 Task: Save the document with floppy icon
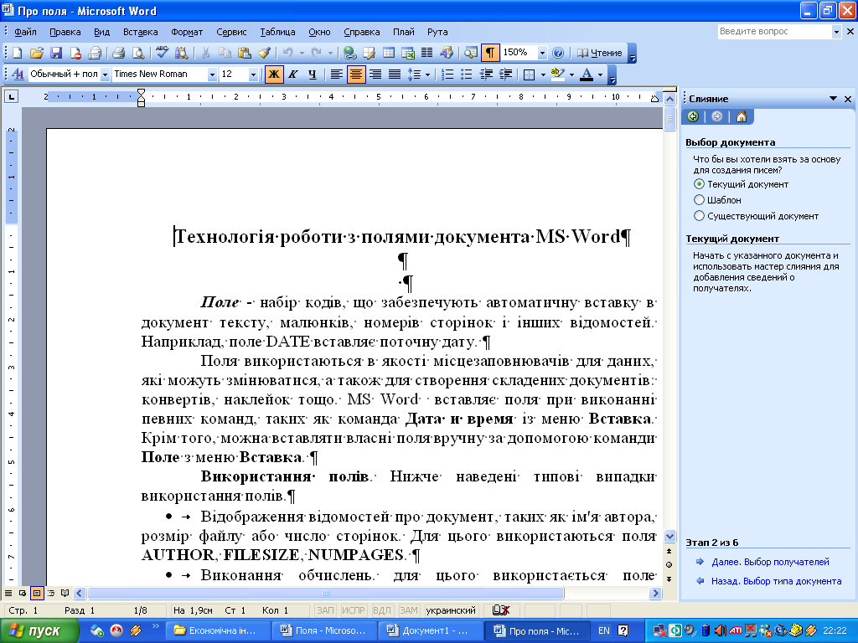pyautogui.click(x=56, y=53)
